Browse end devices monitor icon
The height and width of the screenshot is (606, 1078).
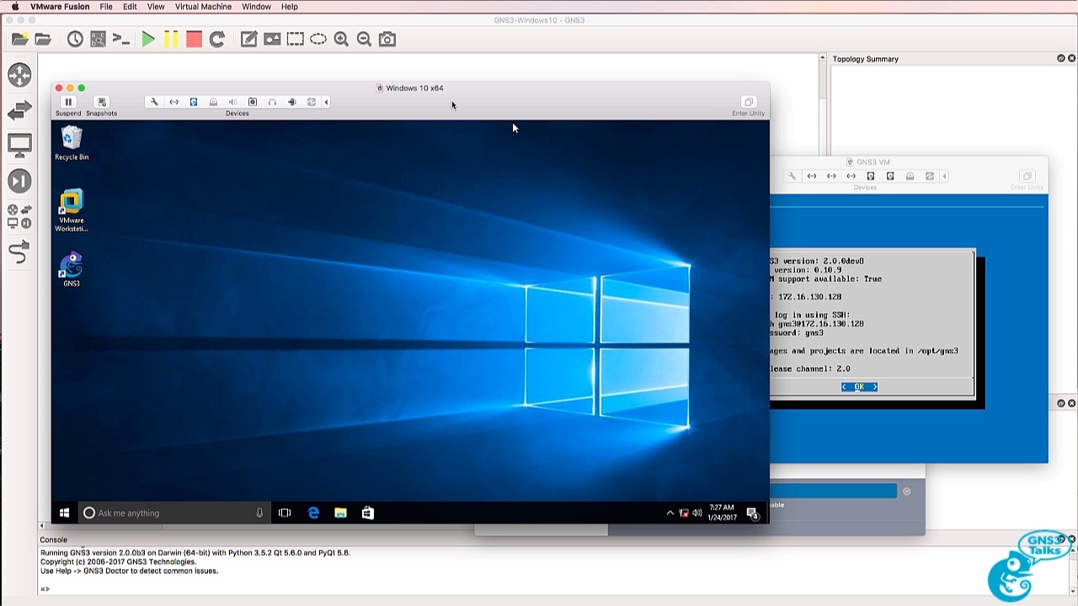tap(19, 145)
